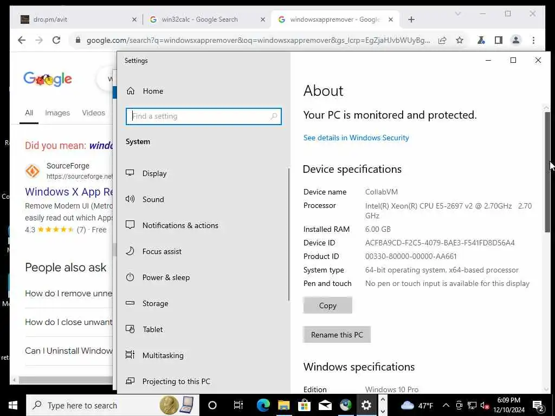
Task: Click the network tray icon
Action: [x=472, y=405]
